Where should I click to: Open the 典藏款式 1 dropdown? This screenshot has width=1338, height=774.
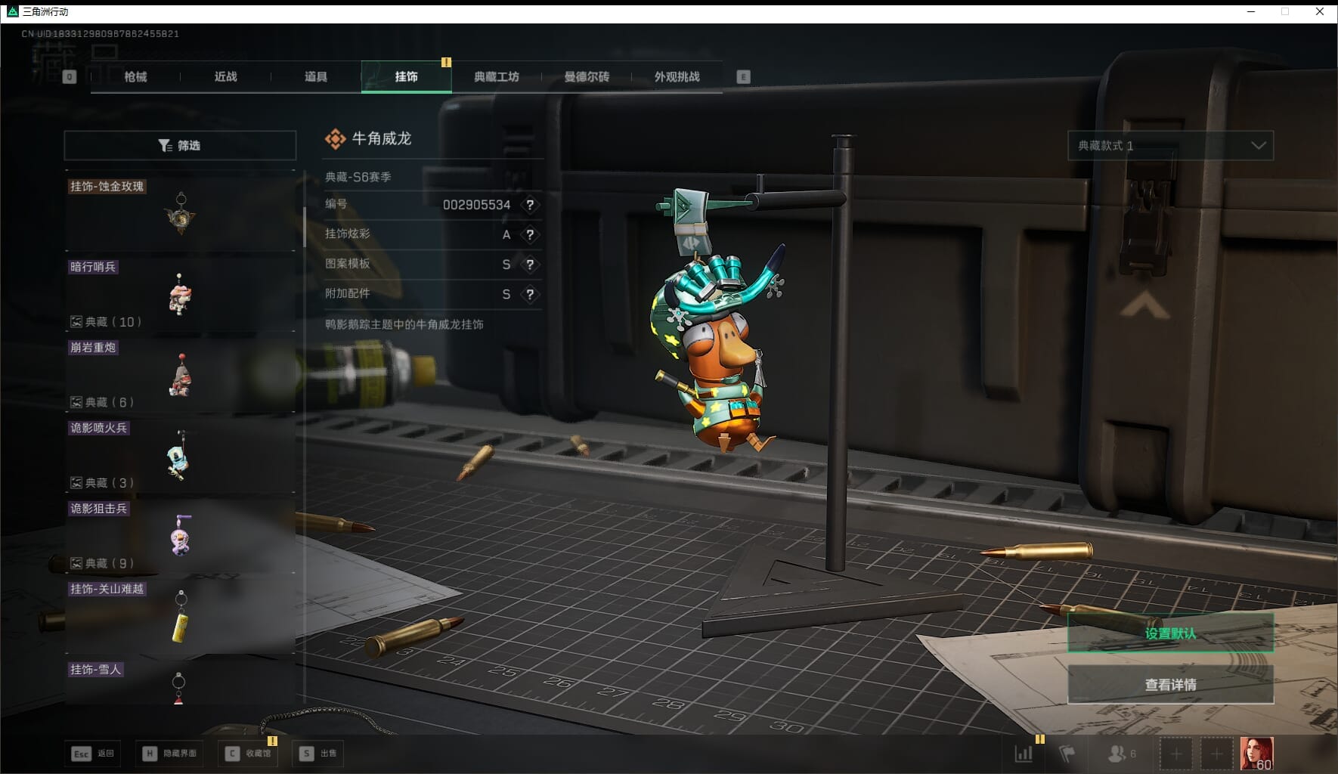pyautogui.click(x=1170, y=145)
